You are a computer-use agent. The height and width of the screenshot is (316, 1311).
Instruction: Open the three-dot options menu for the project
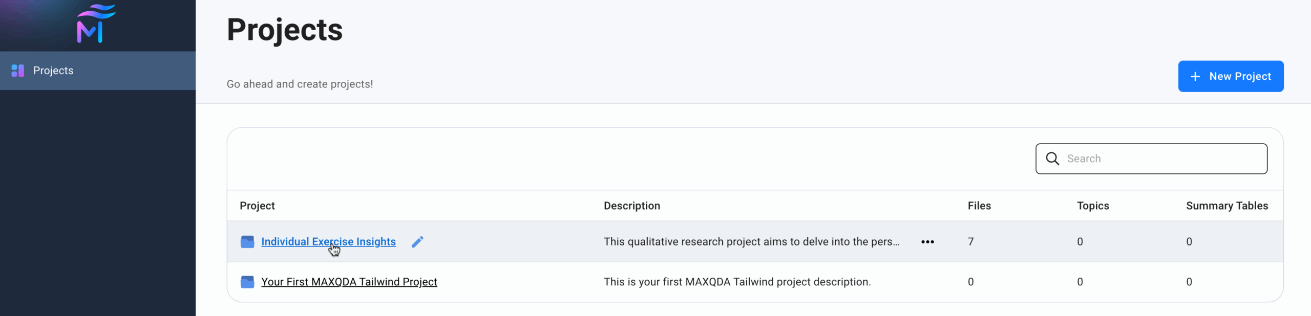(x=927, y=242)
